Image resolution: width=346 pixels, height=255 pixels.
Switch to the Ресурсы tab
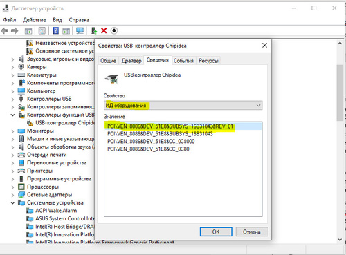point(208,61)
